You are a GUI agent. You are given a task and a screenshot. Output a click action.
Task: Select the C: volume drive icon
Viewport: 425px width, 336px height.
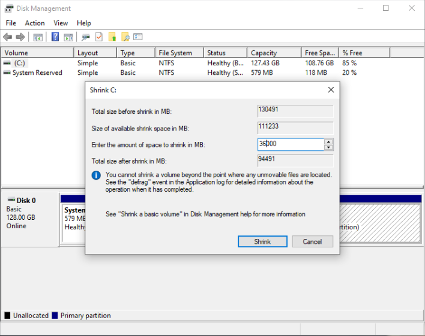[7, 63]
